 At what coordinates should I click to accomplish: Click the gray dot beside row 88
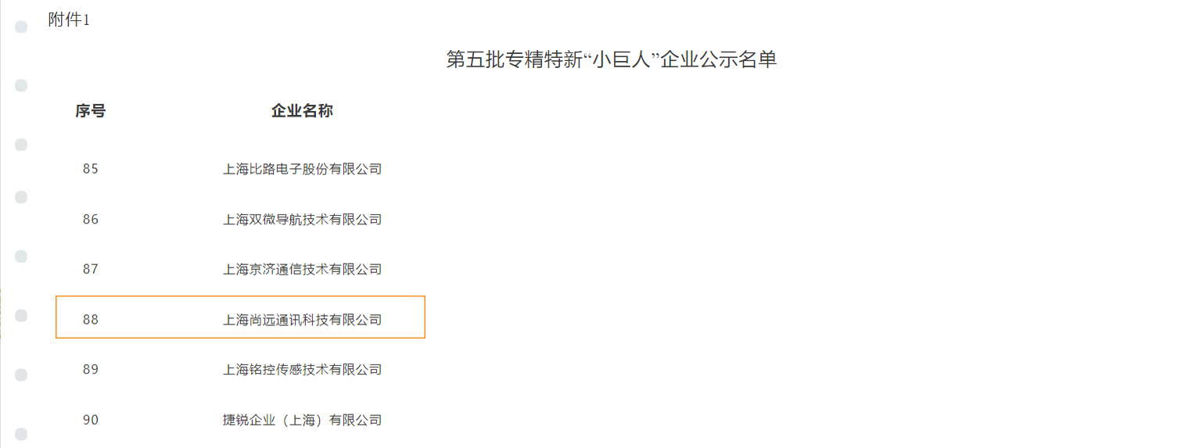coord(22,316)
